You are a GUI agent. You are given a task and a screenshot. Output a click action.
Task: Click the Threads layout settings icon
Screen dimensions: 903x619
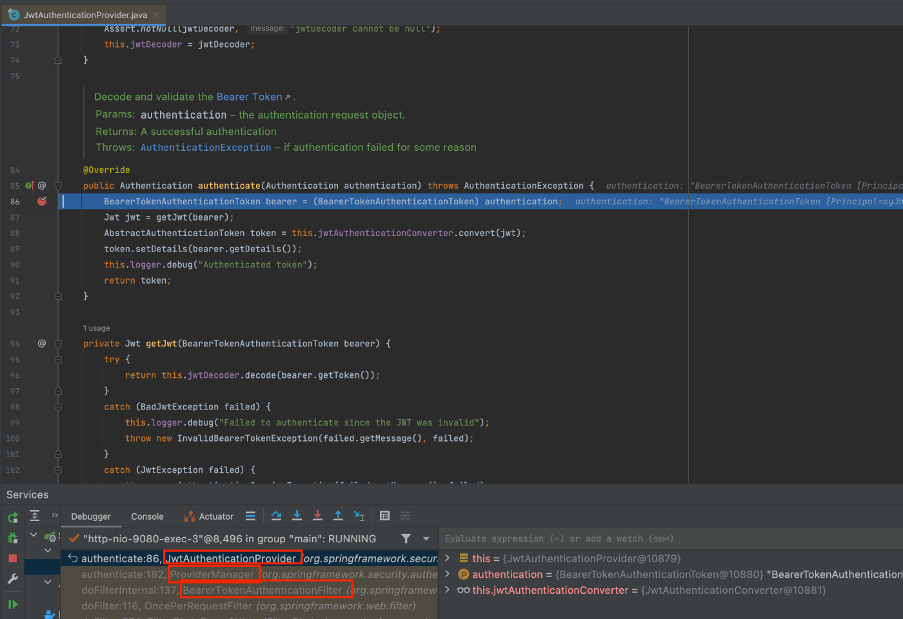coord(251,516)
